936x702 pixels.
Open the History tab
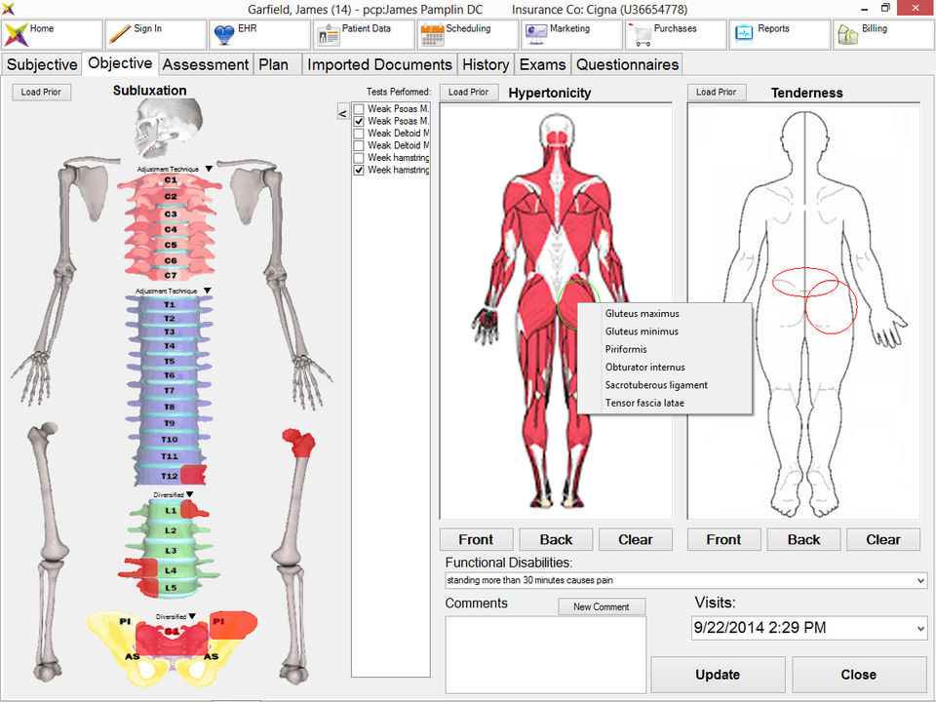[486, 64]
